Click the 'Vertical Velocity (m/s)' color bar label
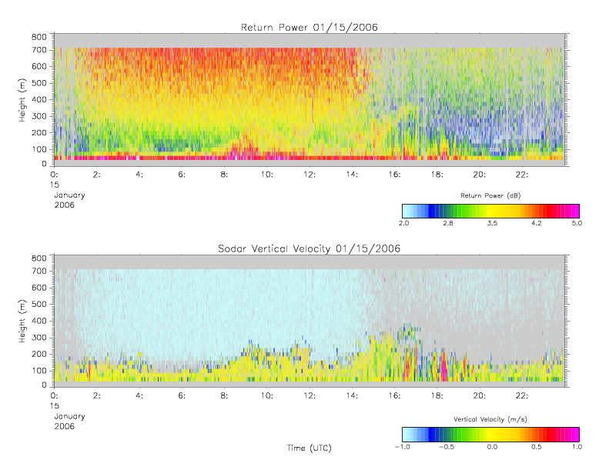Screen dimensions: 609x470 (x=490, y=419)
